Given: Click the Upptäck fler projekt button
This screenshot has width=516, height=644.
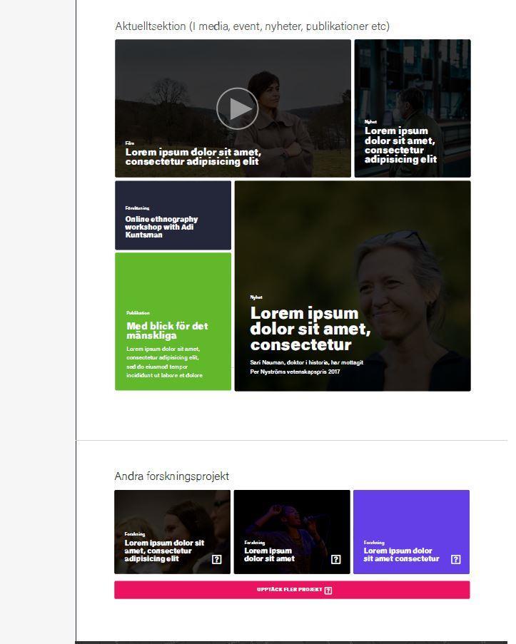Looking at the screenshot, I should point(292,590).
